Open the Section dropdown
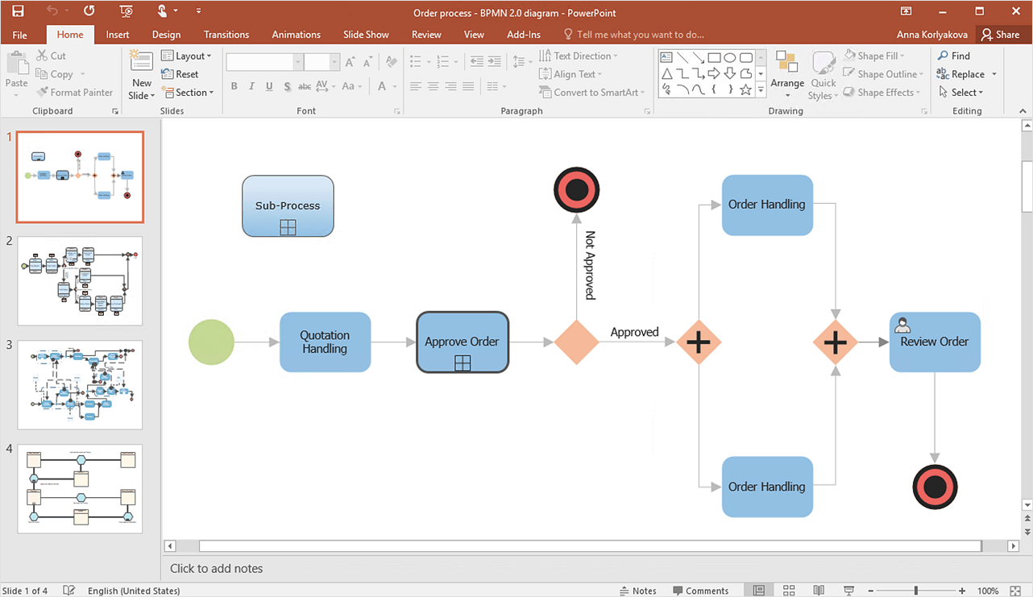This screenshot has width=1033, height=597. click(188, 92)
